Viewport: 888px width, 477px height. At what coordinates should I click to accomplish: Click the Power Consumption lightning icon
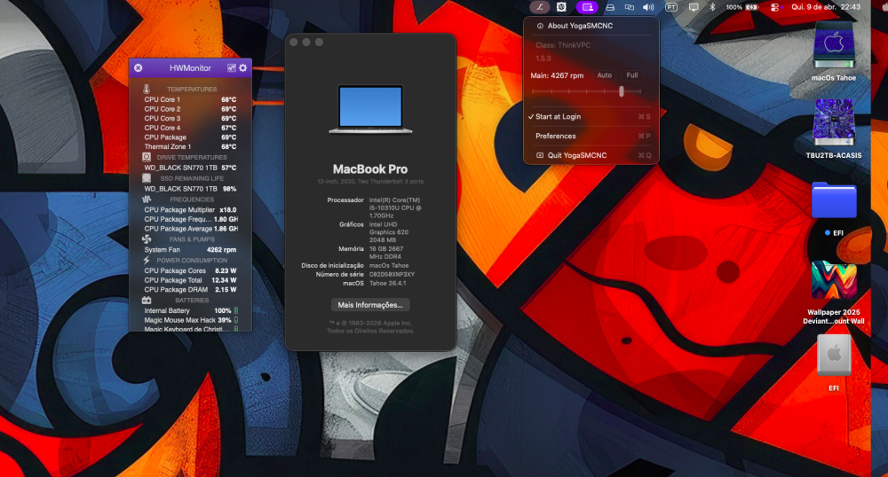[x=147, y=260]
